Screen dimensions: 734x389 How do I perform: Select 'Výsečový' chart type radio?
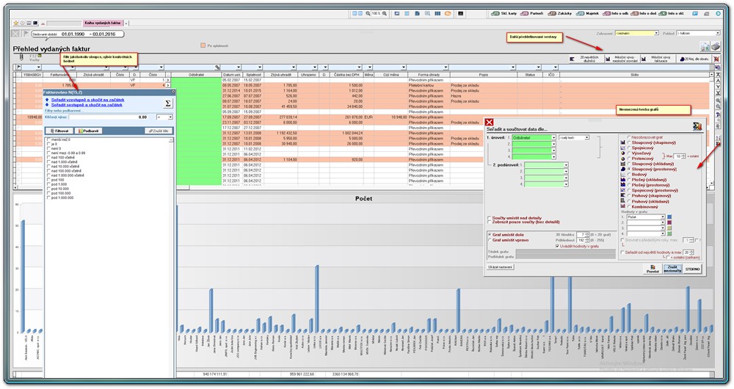click(x=629, y=153)
